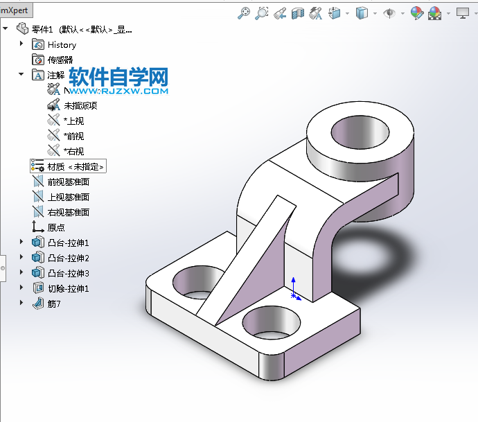Open Display Style dropdown arrow

click(375, 13)
